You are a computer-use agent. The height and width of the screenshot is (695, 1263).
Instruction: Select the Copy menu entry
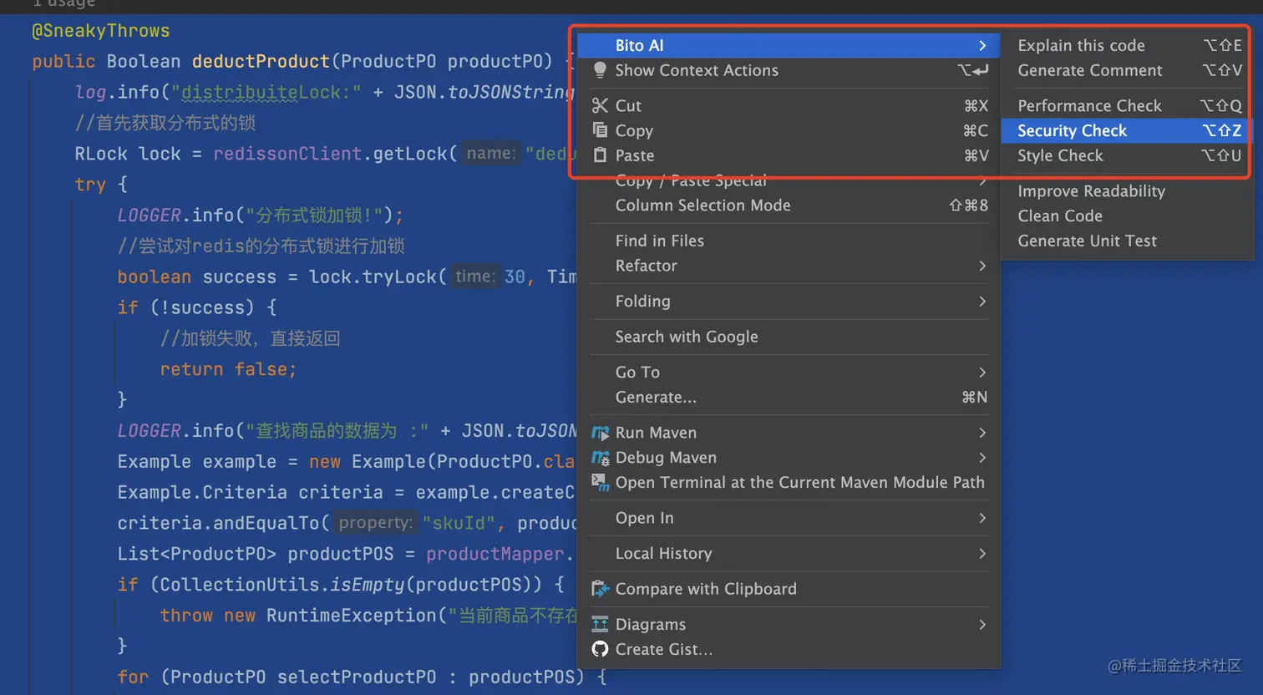(789, 130)
